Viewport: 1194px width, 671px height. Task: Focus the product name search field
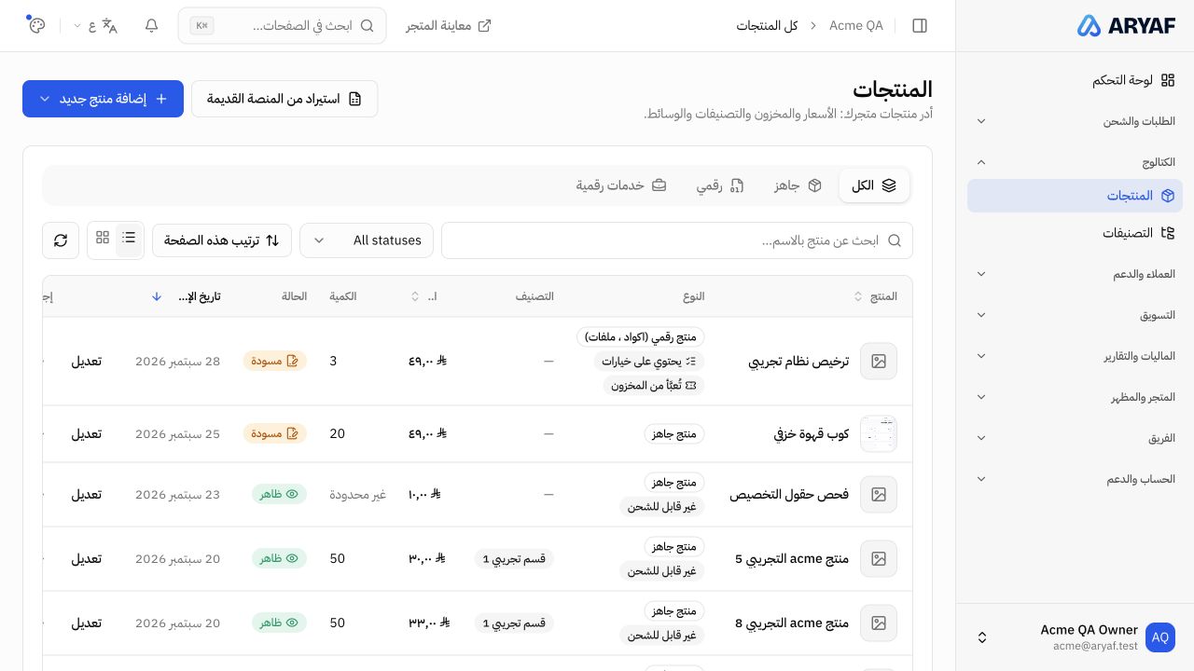click(677, 240)
